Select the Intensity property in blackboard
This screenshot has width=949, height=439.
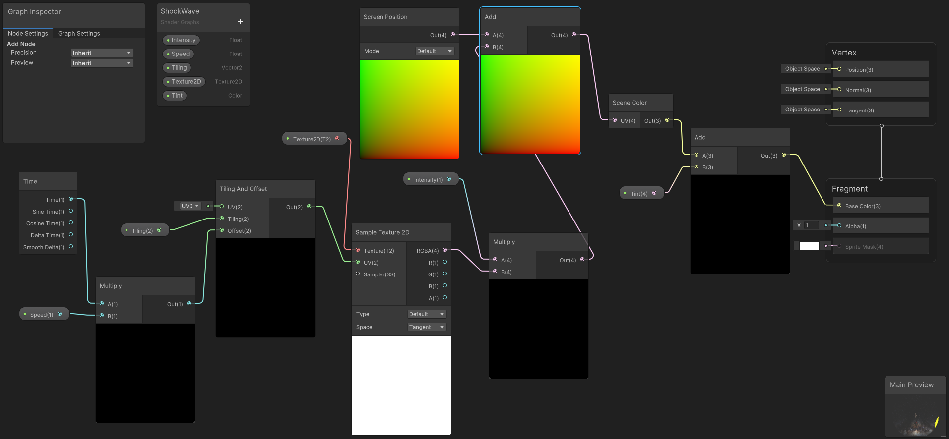[181, 40]
